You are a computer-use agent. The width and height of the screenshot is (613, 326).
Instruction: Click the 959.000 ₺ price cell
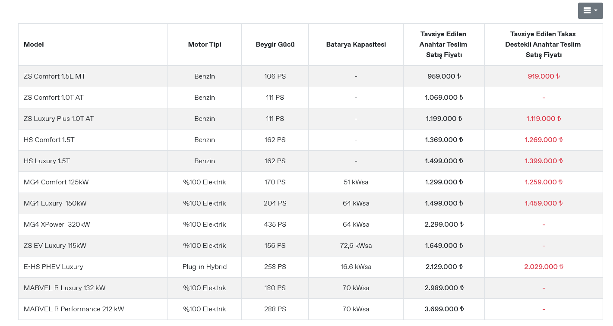[x=444, y=76]
